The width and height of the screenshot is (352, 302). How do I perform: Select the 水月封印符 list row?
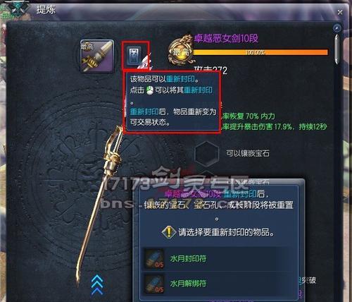click(218, 259)
